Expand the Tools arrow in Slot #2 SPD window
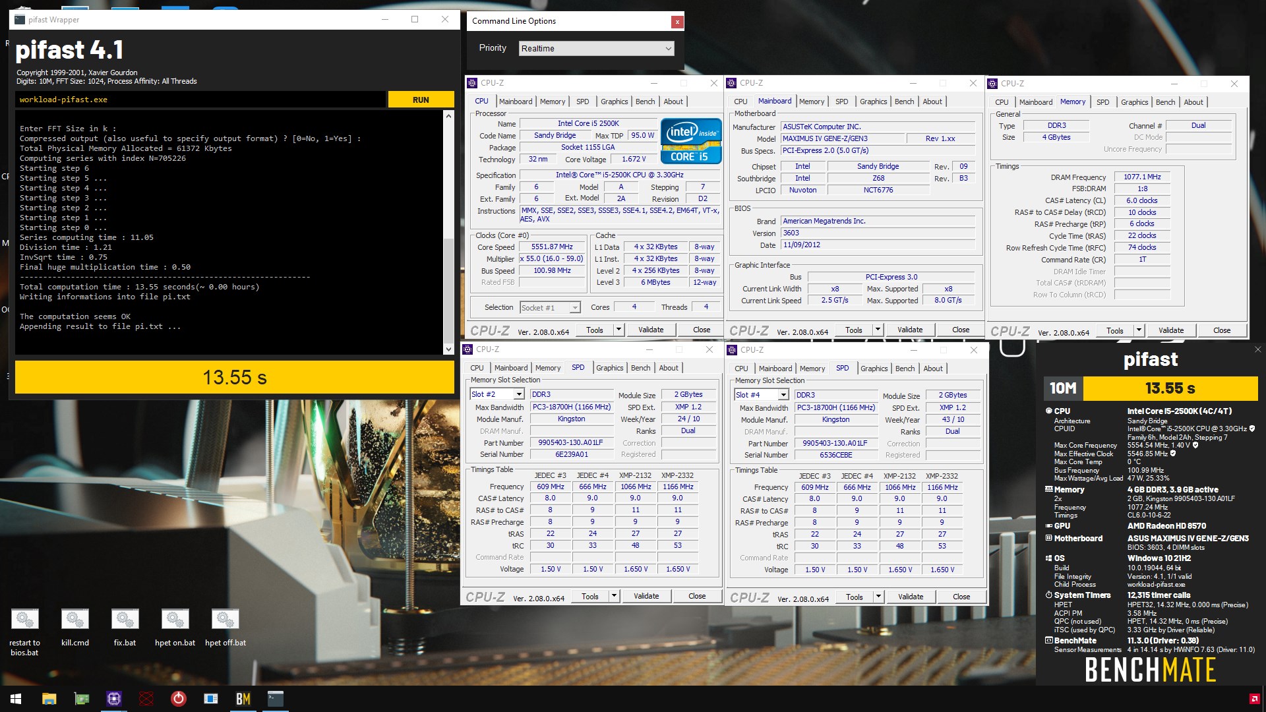This screenshot has height=712, width=1266. [x=614, y=596]
